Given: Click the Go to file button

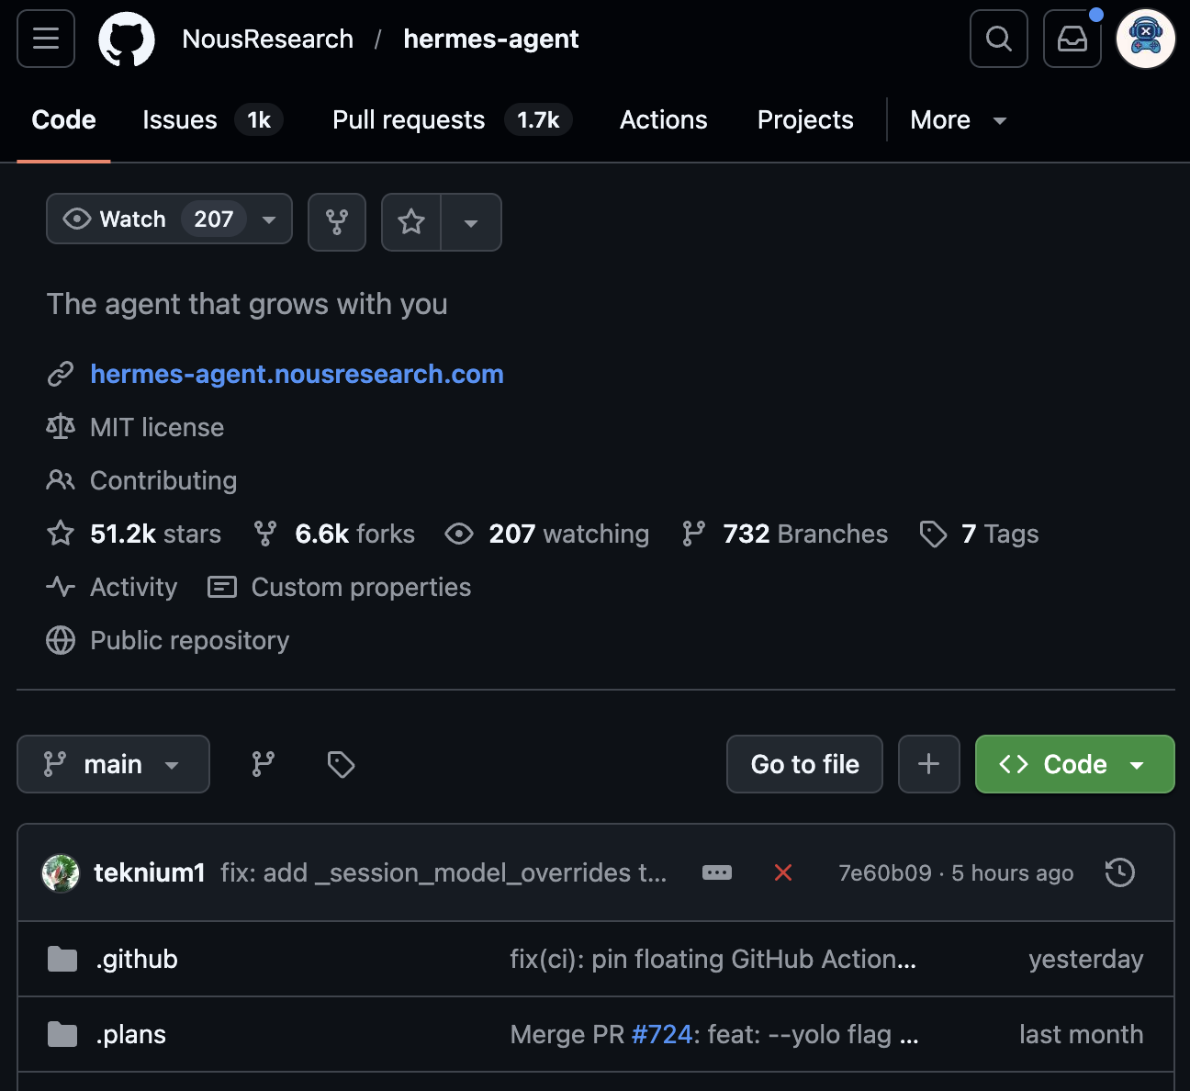Looking at the screenshot, I should [x=804, y=764].
